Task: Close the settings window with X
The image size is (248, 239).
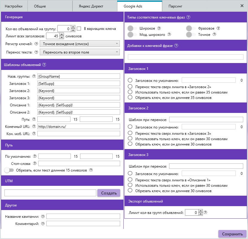Action: click(242, 6)
